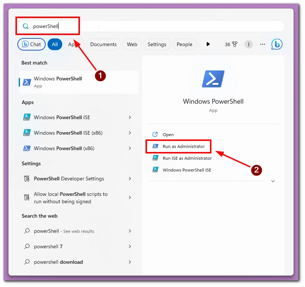Switch to the Web filter tab
The image size is (305, 287).
tap(132, 44)
